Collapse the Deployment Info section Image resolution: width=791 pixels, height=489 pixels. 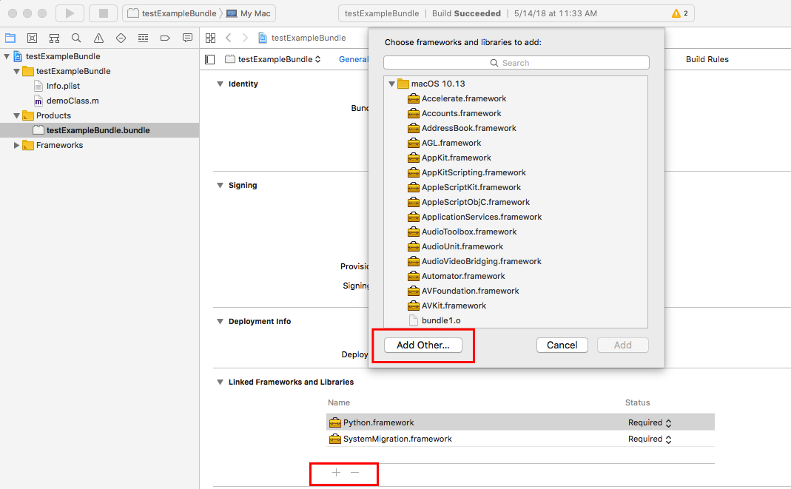pos(220,322)
